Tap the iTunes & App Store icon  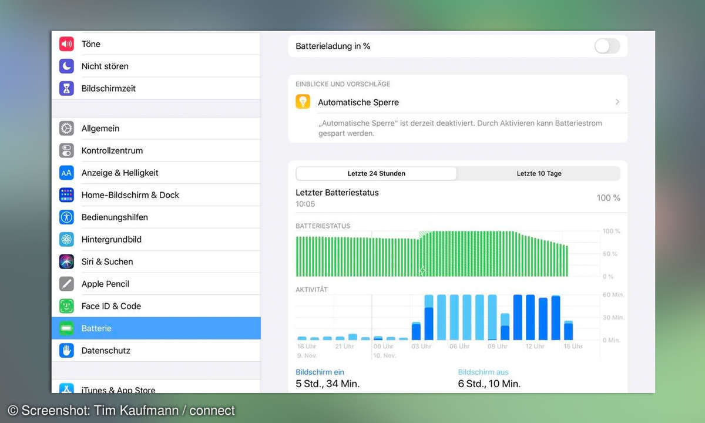pyautogui.click(x=66, y=388)
